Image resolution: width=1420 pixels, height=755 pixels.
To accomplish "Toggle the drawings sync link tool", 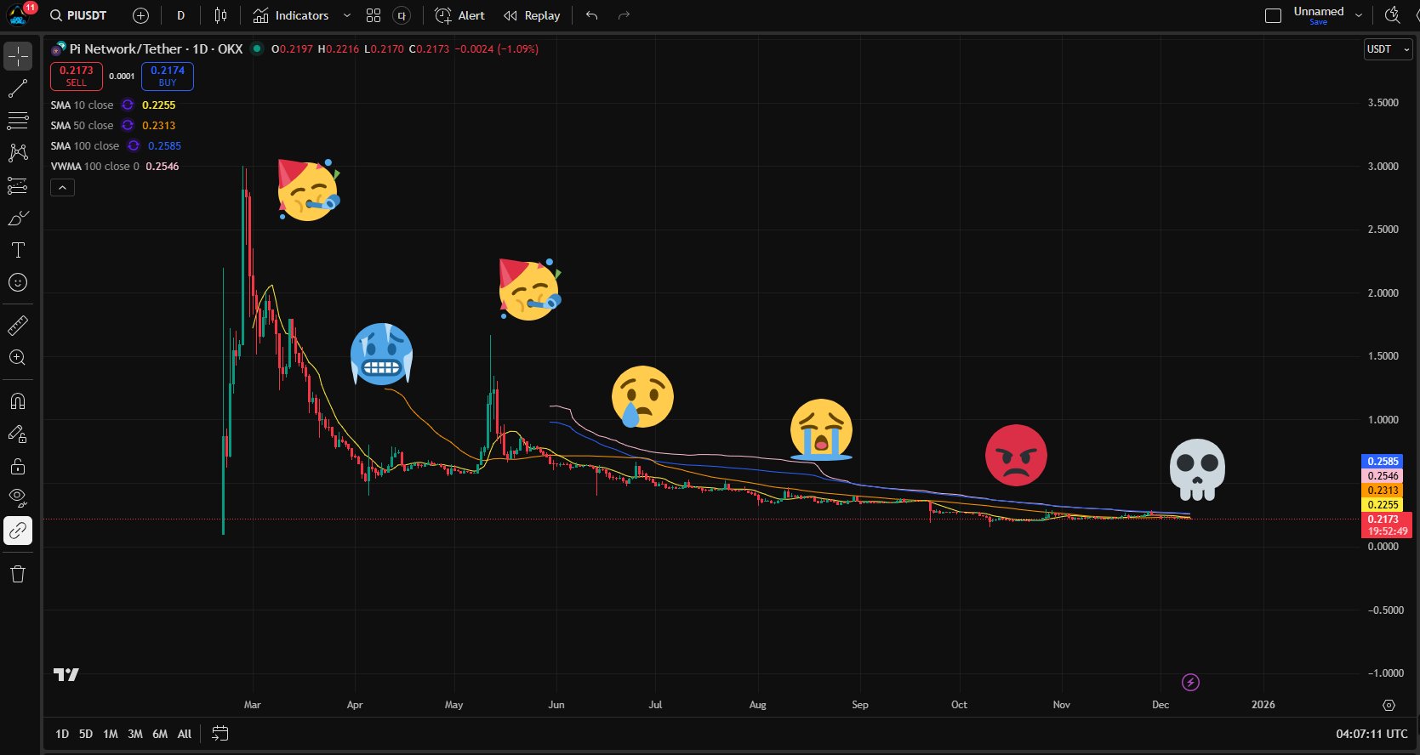I will 18,531.
